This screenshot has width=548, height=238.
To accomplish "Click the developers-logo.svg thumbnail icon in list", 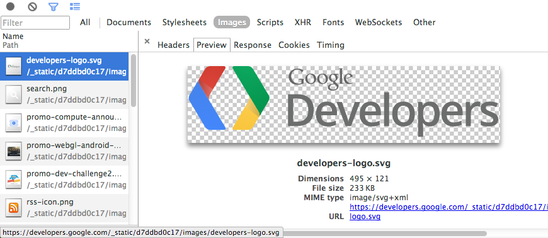I will coord(14,66).
